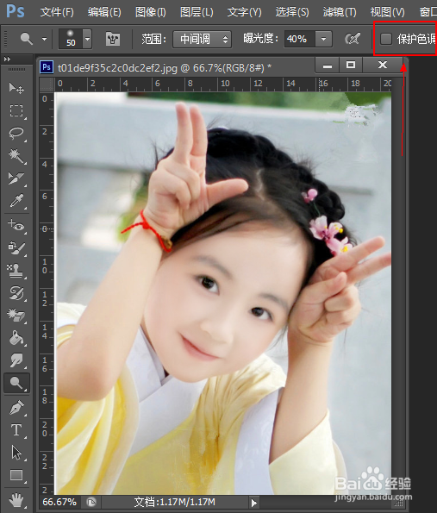Toggle the brush panel icon
The image size is (437, 513).
click(x=113, y=40)
